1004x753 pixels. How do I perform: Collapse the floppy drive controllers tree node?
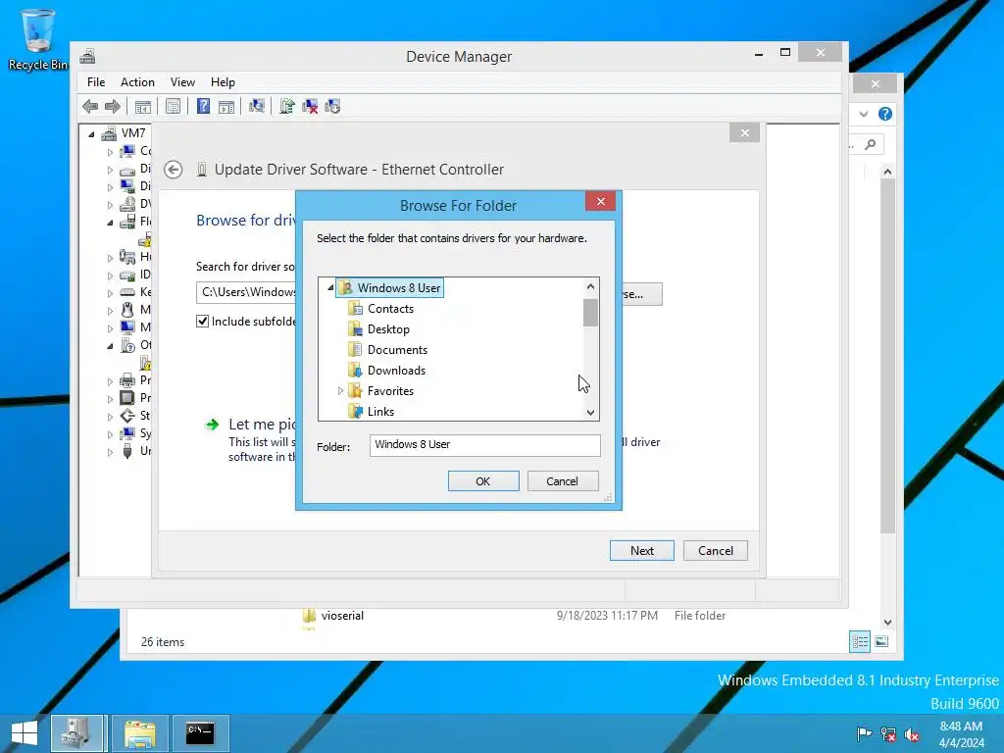click(110, 223)
